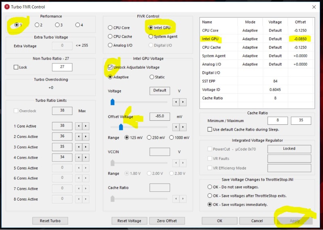Choose Intel GPU in FIVR Control
323x230 pixels.
[x=151, y=27]
